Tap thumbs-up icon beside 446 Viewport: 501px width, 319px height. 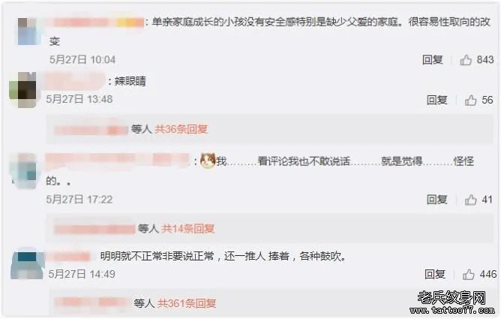[469, 274]
